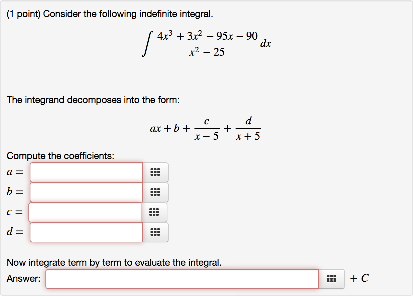The image size is (413, 296).
Task: Click inside the coefficient a input box
Action: coord(85,172)
